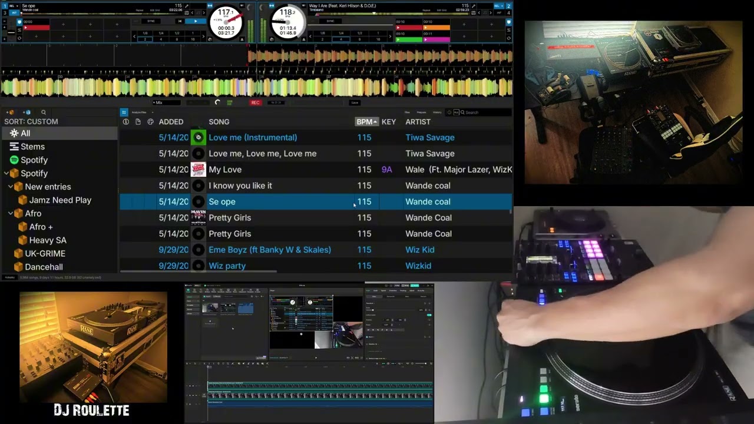Screen dimensions: 754x424
Task: Click the green-highlighted Love me (Instrumental) vinyl icon
Action: [x=198, y=137]
